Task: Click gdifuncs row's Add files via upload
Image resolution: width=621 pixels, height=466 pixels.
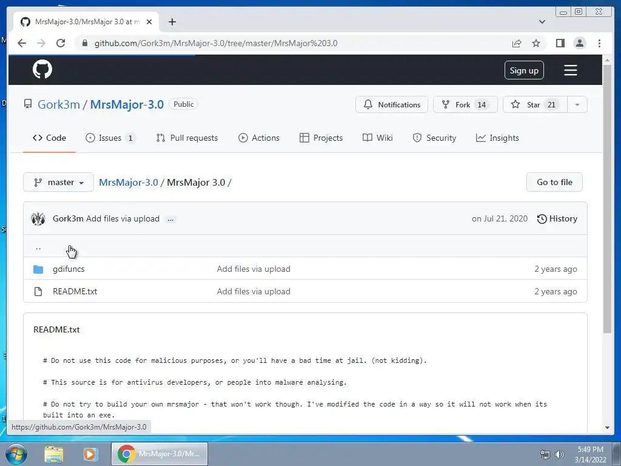Action: coord(253,269)
